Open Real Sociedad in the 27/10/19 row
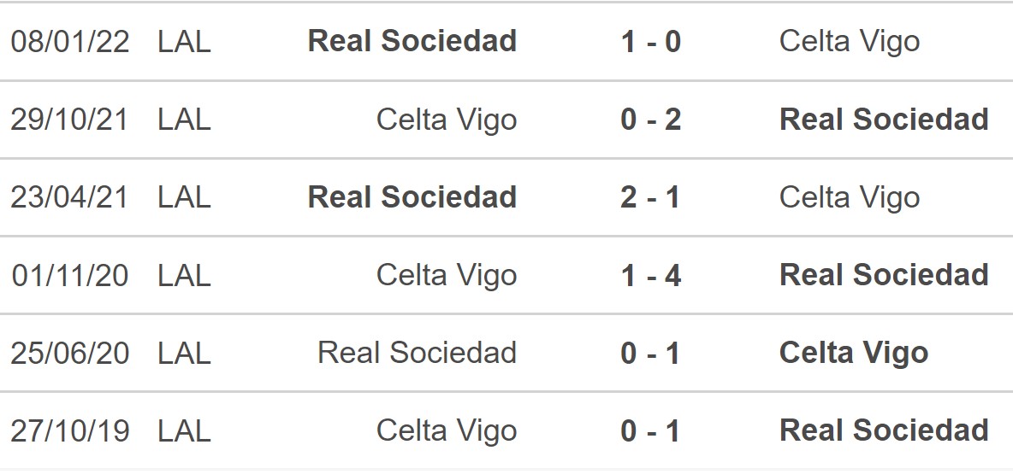This screenshot has width=1013, height=474. (885, 430)
